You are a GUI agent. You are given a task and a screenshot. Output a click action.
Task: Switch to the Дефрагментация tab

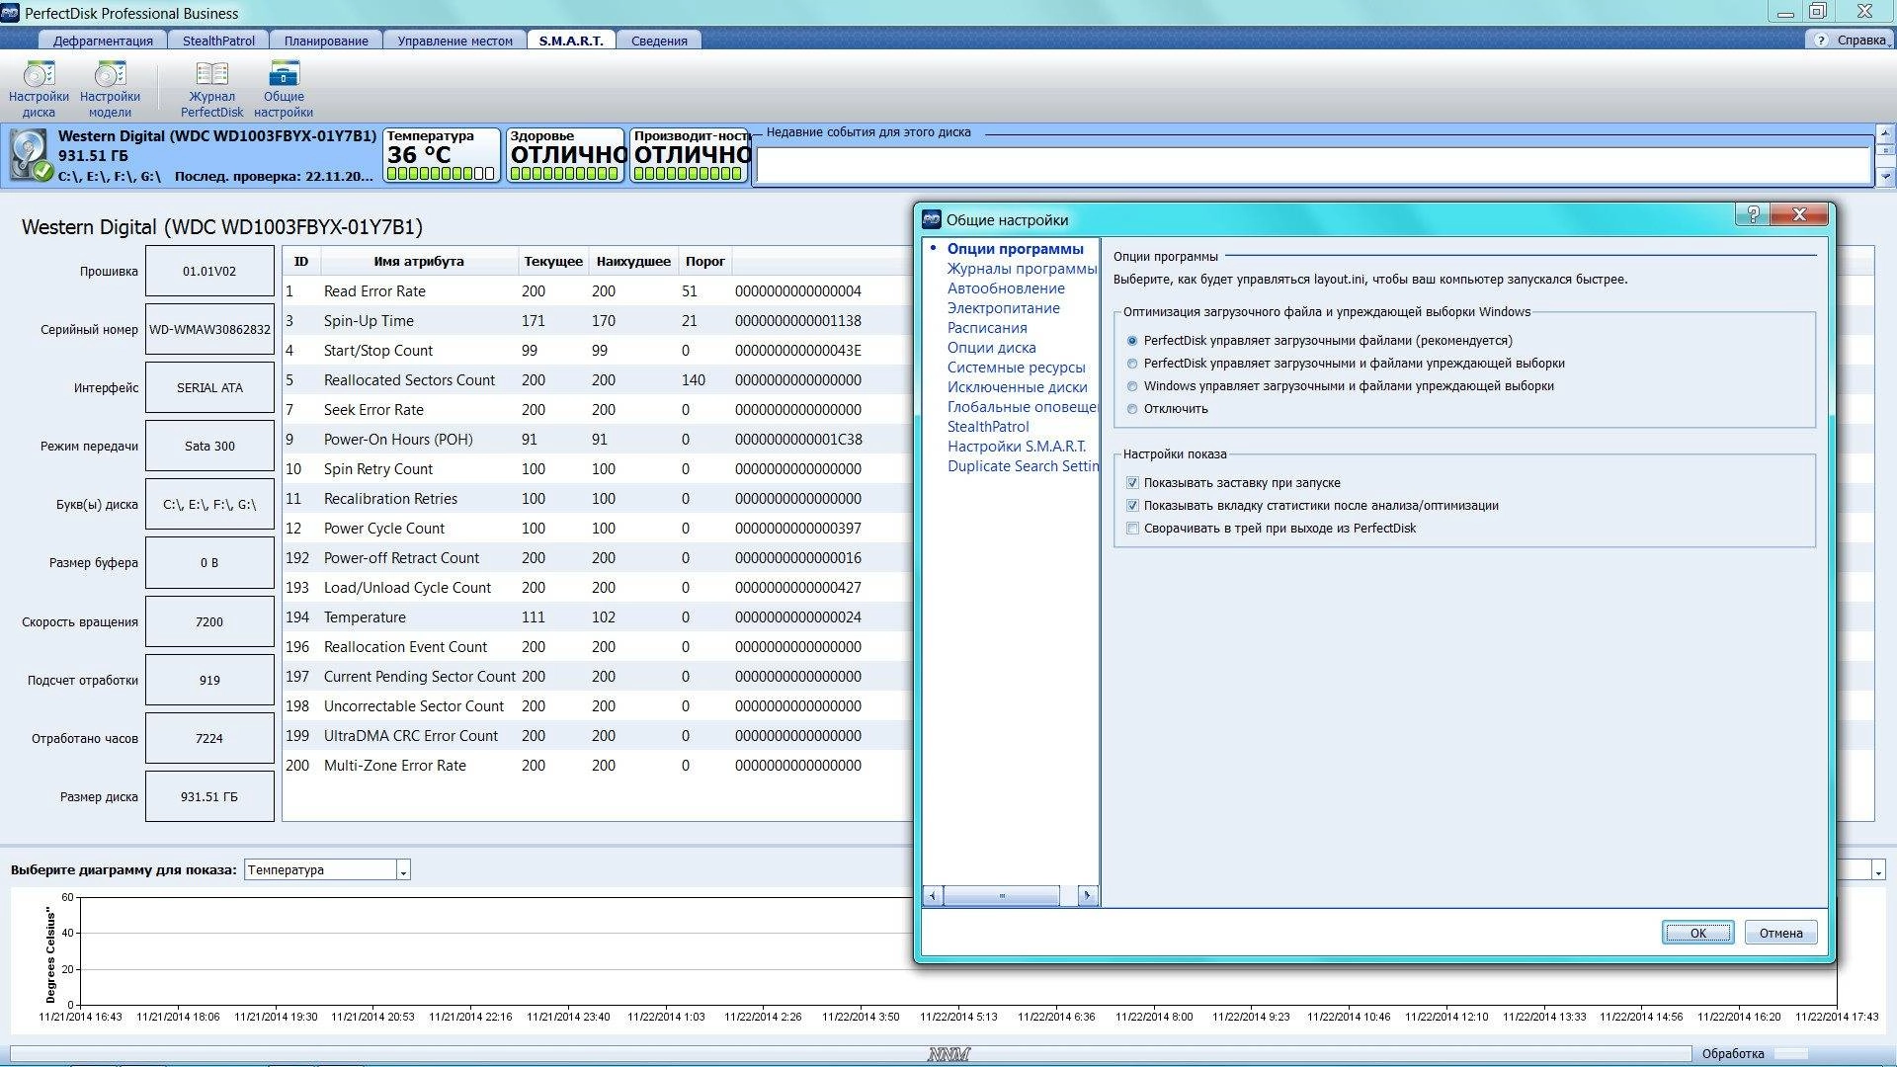(x=103, y=41)
